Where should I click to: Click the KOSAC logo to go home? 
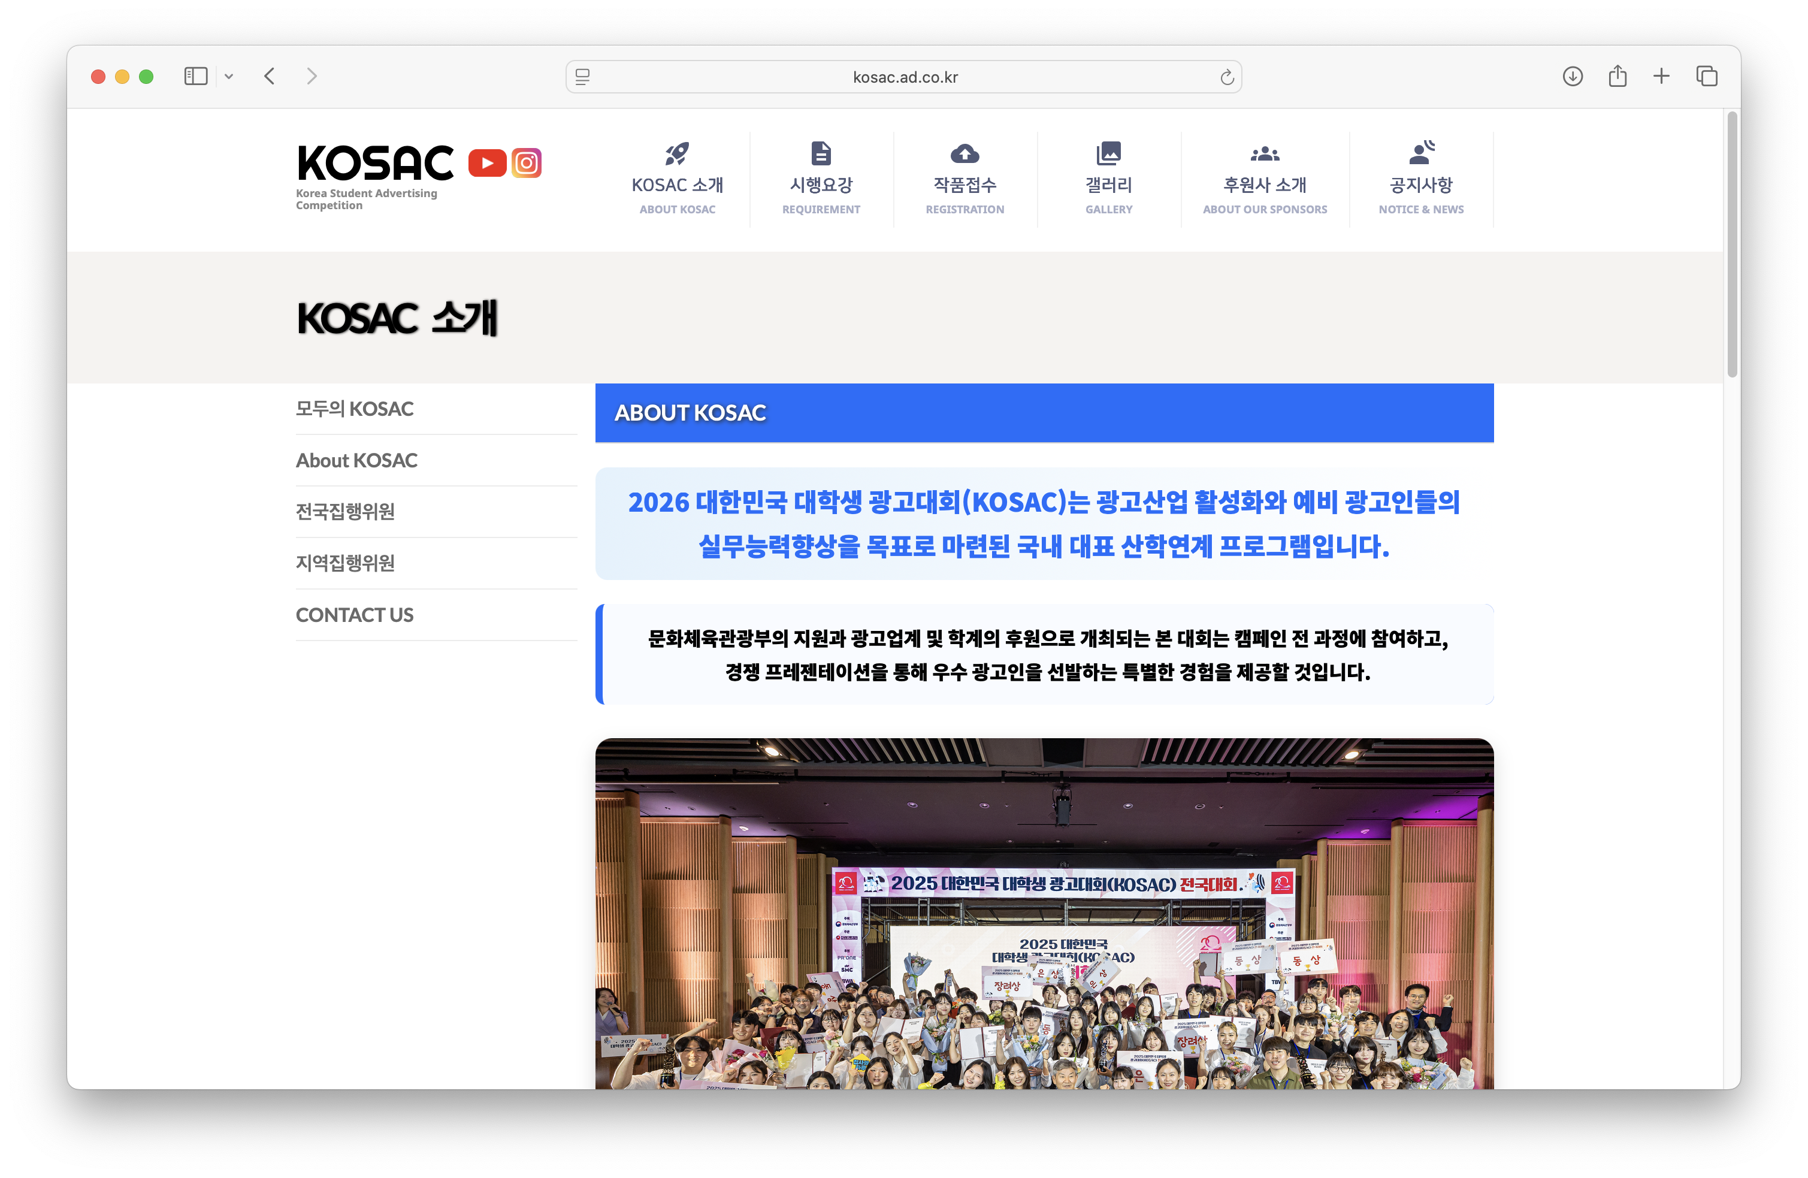[375, 162]
